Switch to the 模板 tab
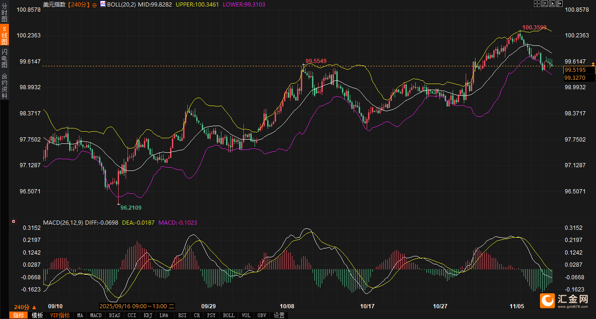 (37, 315)
